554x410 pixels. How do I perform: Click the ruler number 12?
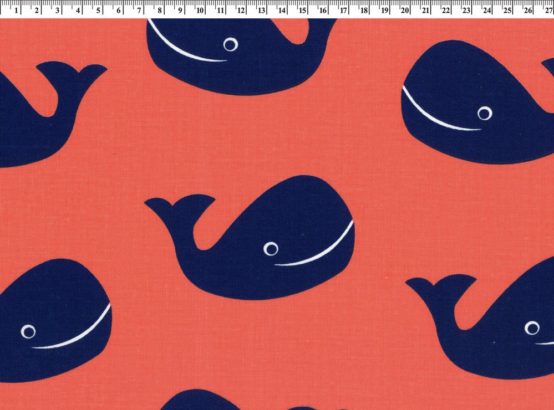pos(241,11)
